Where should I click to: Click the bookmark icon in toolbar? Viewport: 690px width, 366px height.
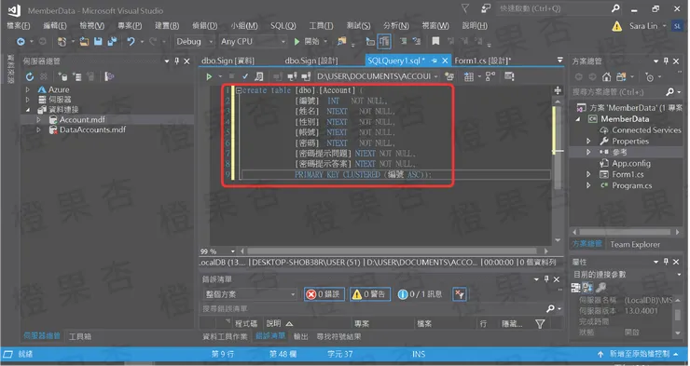[435, 41]
